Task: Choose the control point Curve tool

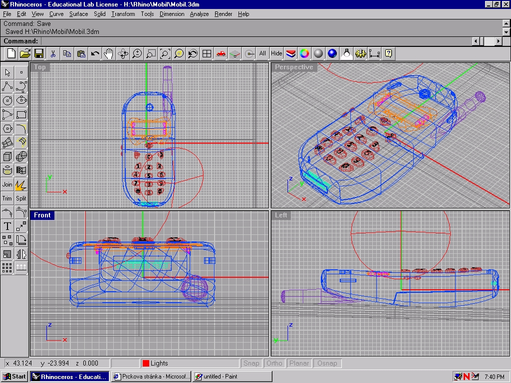Action: point(21,87)
